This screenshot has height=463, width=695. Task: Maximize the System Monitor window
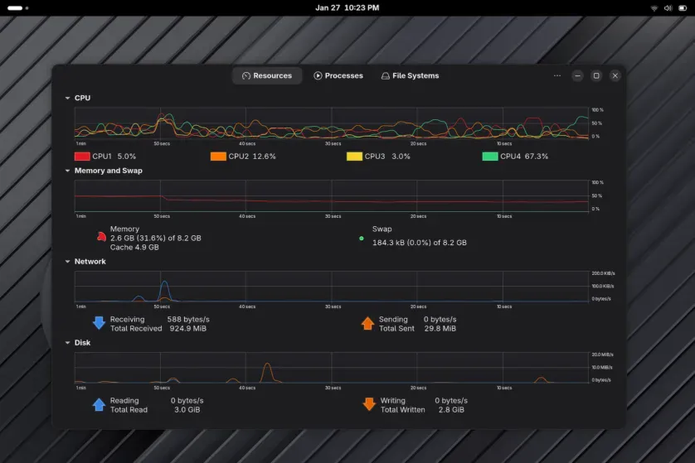595,75
